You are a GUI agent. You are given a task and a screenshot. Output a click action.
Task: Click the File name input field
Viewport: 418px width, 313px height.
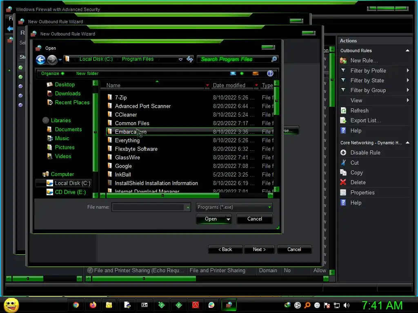[148, 207]
